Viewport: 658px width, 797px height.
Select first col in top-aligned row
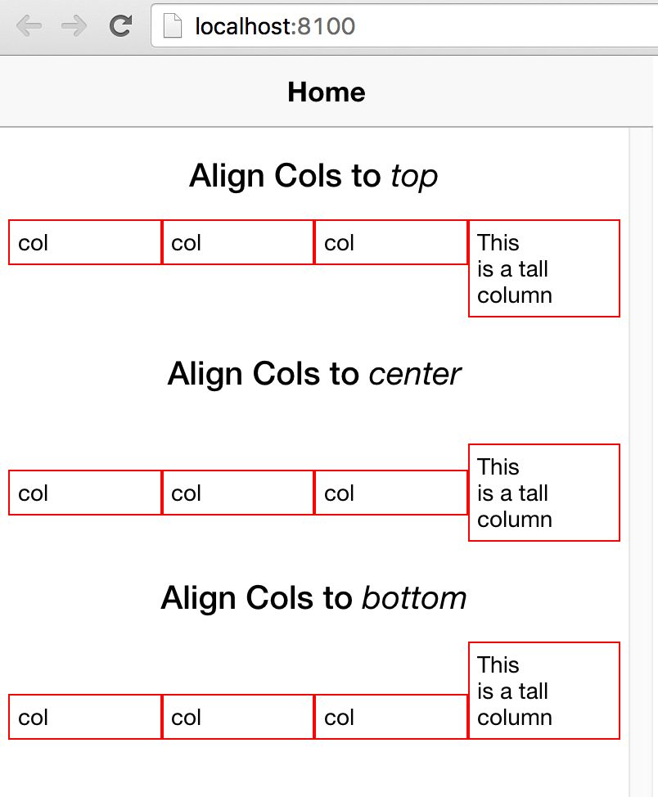click(85, 242)
